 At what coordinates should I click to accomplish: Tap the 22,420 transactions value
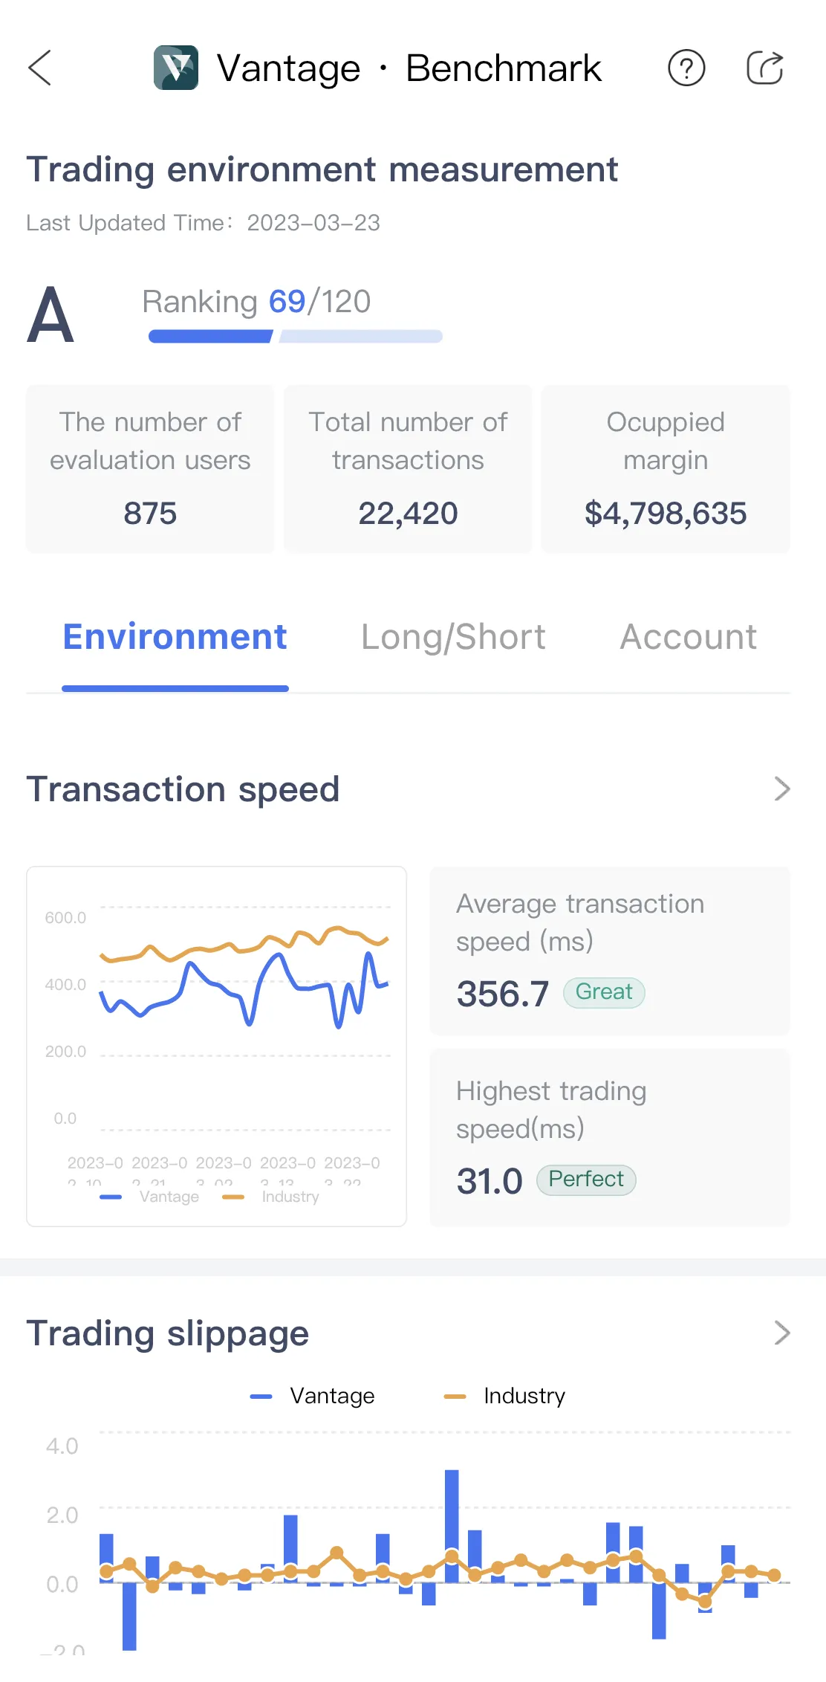(x=408, y=514)
